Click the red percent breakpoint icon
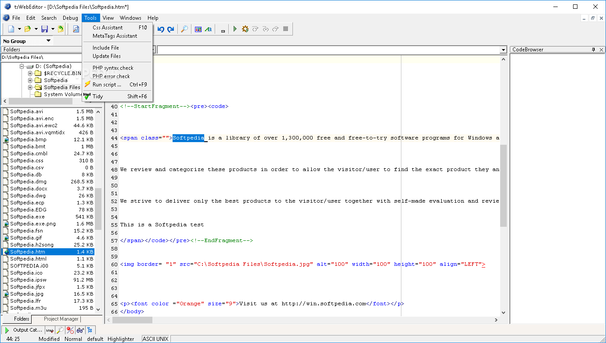Screen dimensions: 606x343 pyautogui.click(x=70, y=330)
